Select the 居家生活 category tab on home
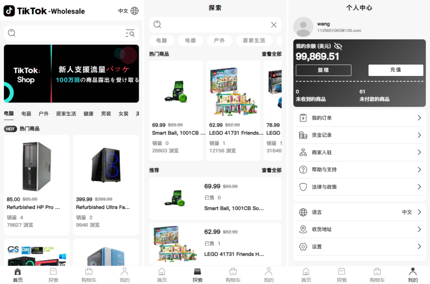 pos(66,114)
